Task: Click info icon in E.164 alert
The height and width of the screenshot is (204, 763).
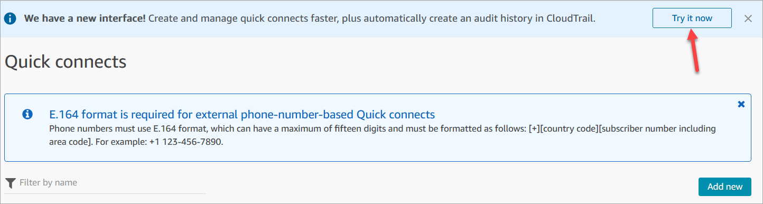Action: 27,114
